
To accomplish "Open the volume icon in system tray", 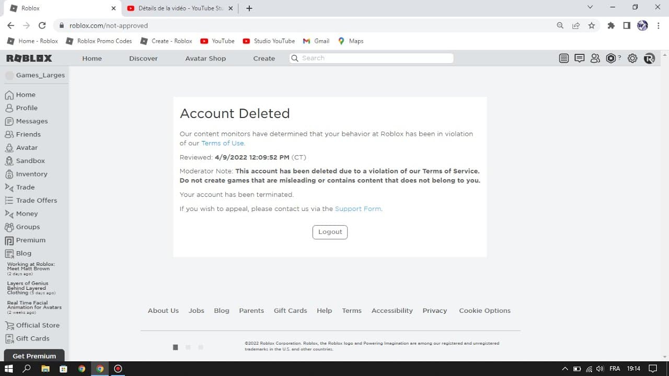I will pos(600,369).
